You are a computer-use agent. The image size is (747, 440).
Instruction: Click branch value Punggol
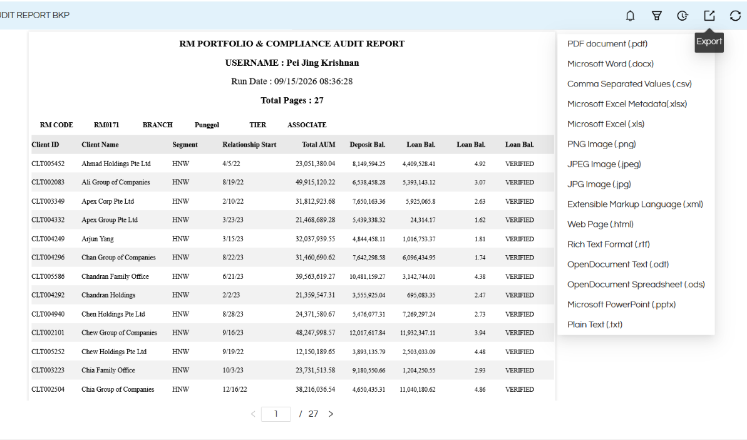(x=207, y=125)
